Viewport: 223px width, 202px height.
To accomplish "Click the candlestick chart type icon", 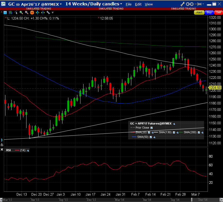I will (11, 13).
